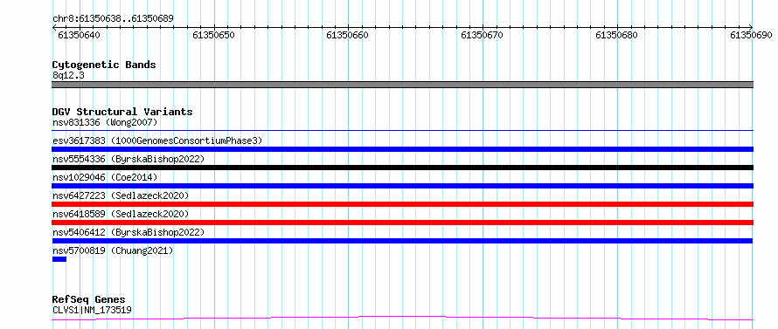Open the RefSeq Genes track title
The height and width of the screenshot is (329, 778).
pyautogui.click(x=89, y=300)
